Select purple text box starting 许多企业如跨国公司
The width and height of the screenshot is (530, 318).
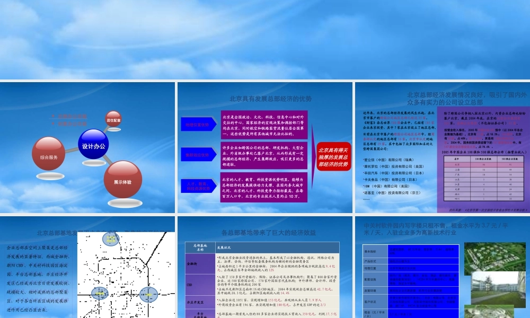(264, 156)
